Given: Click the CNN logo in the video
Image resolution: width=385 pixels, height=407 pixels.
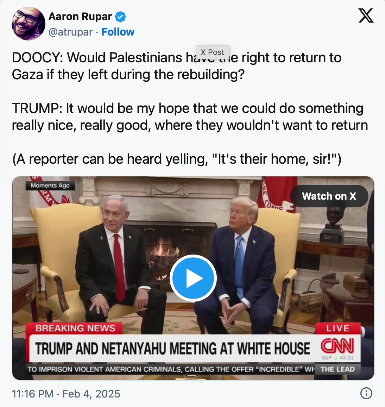Looking at the screenshot, I should coord(337,346).
